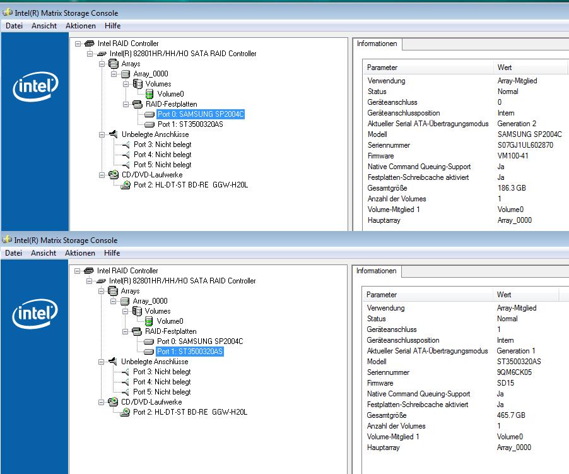
Task: Click green Volume0 icon in lower window
Action: 149,321
